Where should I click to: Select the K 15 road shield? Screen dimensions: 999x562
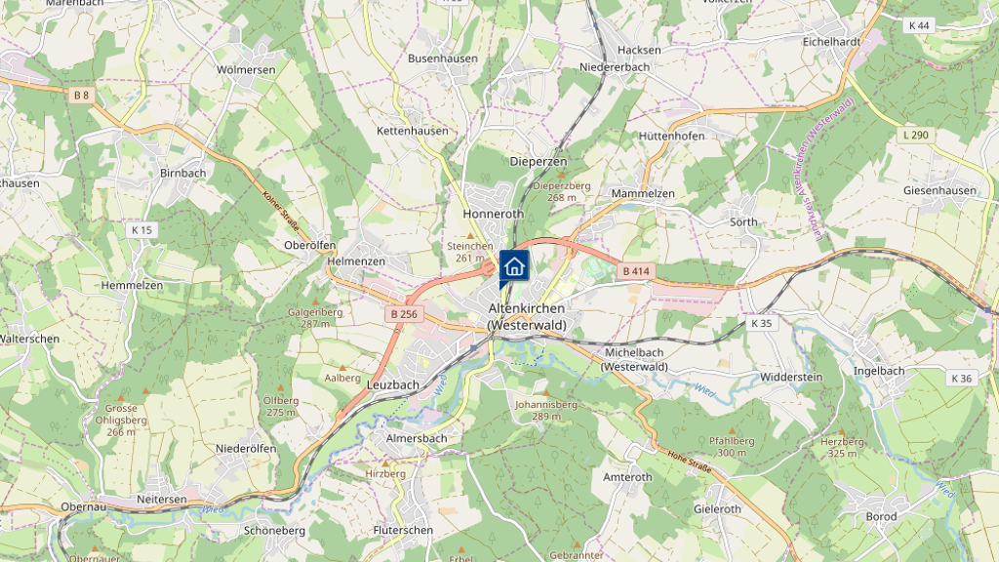pos(141,229)
